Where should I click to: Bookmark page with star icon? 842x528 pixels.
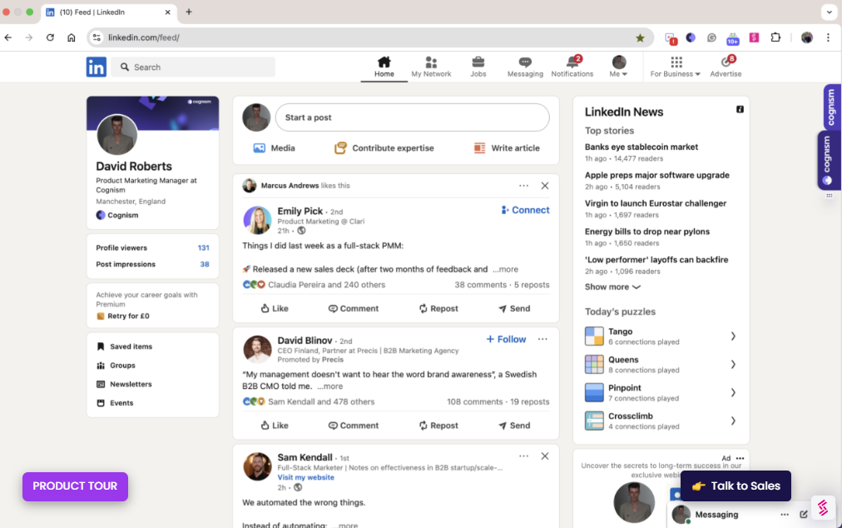(x=640, y=37)
